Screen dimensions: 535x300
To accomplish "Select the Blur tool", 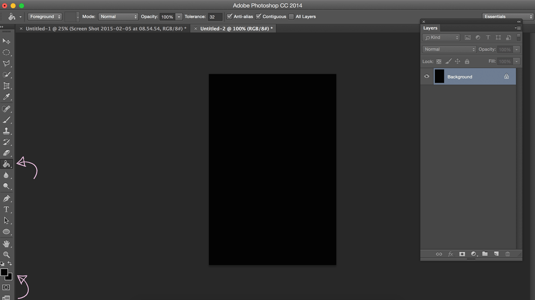I will click(x=6, y=175).
